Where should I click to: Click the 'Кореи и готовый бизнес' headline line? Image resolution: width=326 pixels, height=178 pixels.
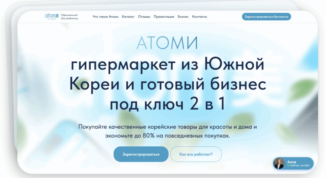(168, 85)
